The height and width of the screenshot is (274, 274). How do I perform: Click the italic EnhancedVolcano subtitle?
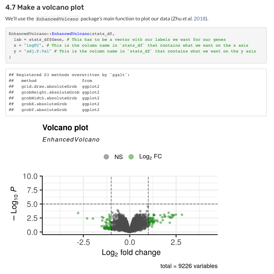(x=71, y=139)
